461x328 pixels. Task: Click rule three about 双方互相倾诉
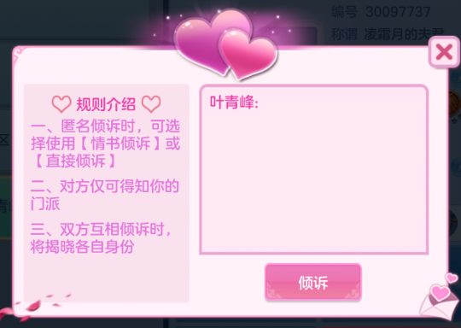pyautogui.click(x=101, y=237)
